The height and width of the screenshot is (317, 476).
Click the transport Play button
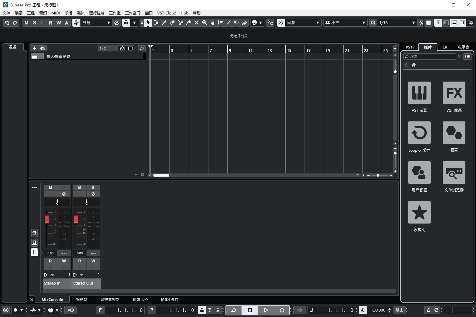tap(266, 310)
